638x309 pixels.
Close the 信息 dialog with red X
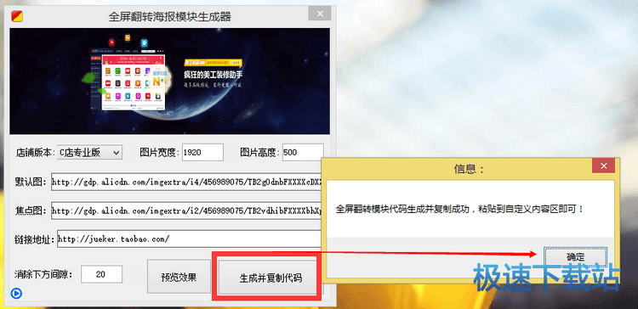603,166
